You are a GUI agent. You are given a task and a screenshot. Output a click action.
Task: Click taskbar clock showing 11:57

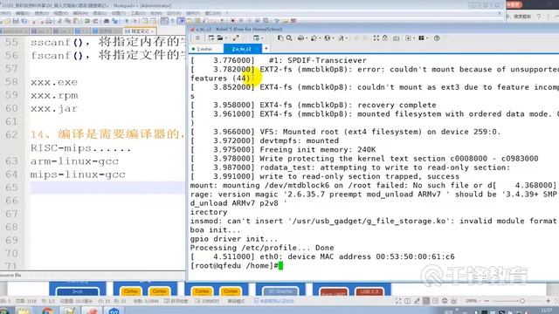547,311
